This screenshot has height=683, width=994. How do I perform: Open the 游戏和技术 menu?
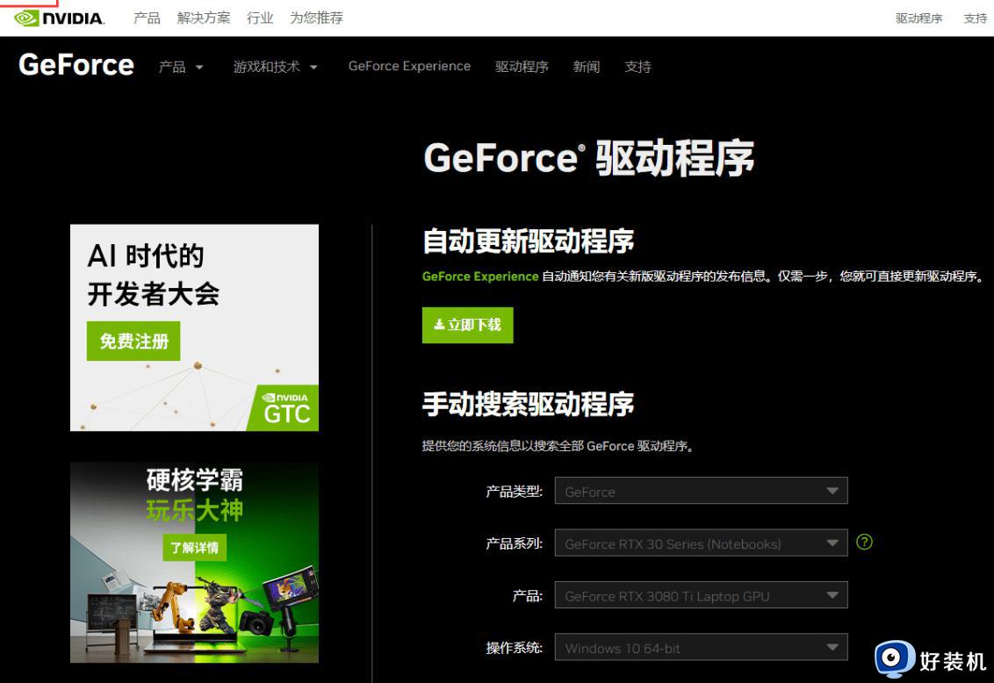pos(275,67)
